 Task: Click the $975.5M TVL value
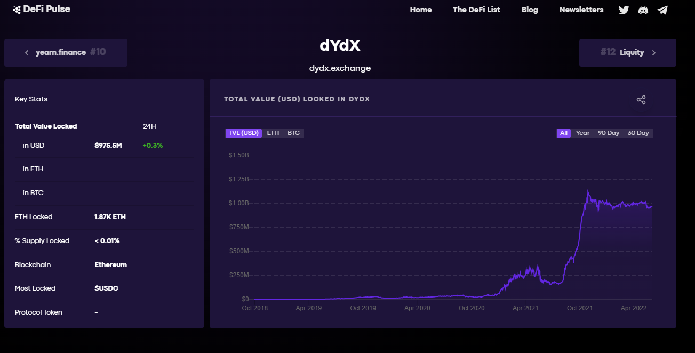[x=108, y=146]
